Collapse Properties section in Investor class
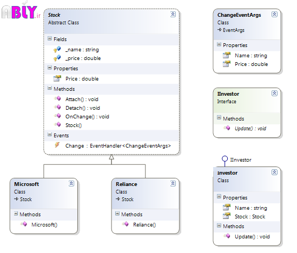This screenshot has height=253, width=297. pos(219,197)
